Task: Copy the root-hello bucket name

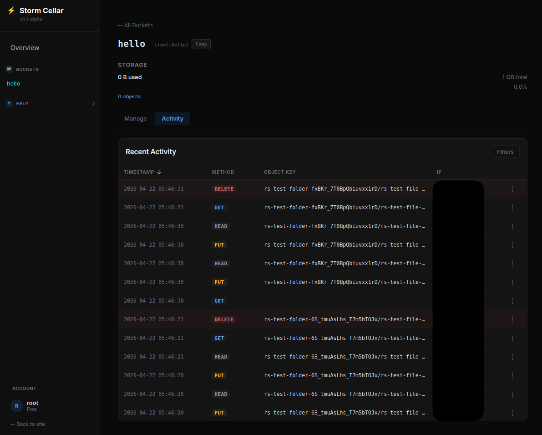Action: [x=201, y=44]
